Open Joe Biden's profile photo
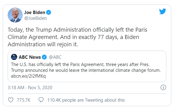This screenshot has width=178, height=112. [15, 15]
